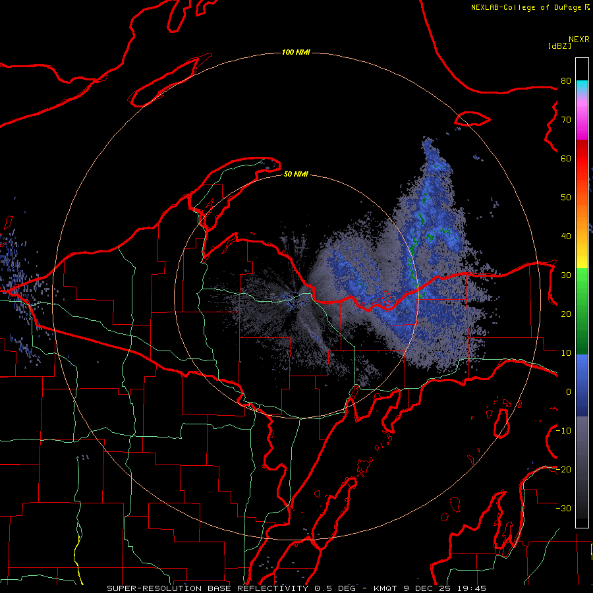
Task: Click the 10 tick label on the dBZ scale
Action: [566, 353]
